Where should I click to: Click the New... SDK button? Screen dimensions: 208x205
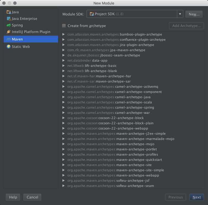tap(194, 14)
